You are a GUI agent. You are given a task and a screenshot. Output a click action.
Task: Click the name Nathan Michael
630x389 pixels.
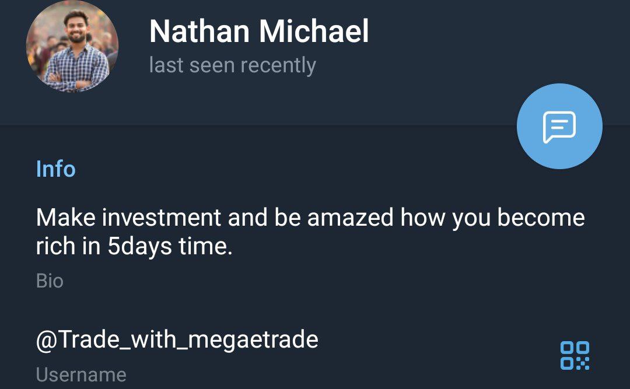[x=259, y=31]
